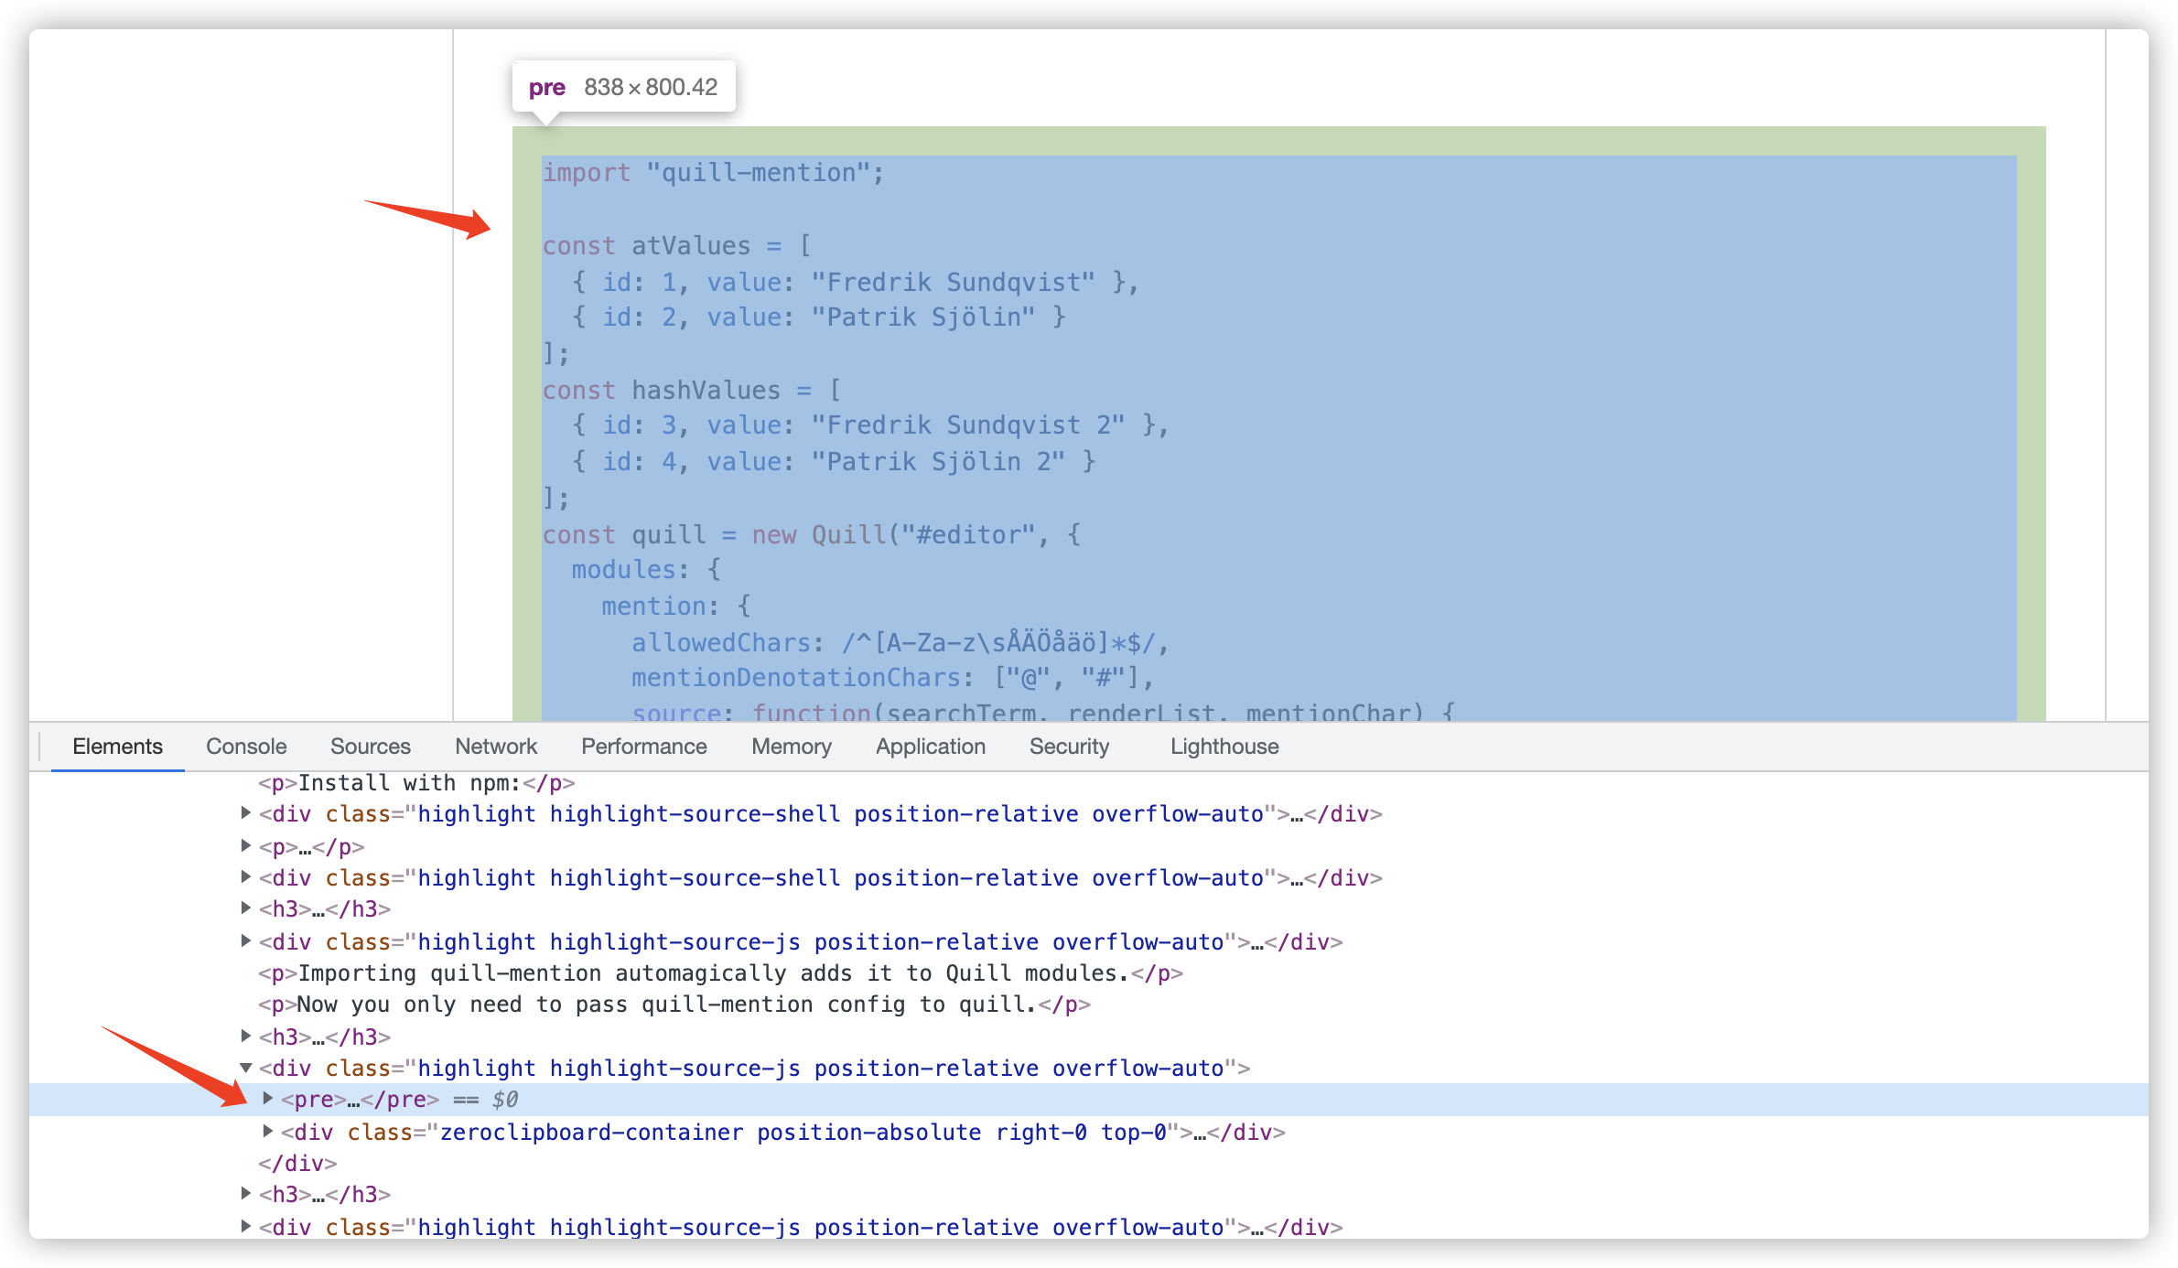The height and width of the screenshot is (1268, 2178).
Task: Open the Sources tab
Action: coord(370,747)
